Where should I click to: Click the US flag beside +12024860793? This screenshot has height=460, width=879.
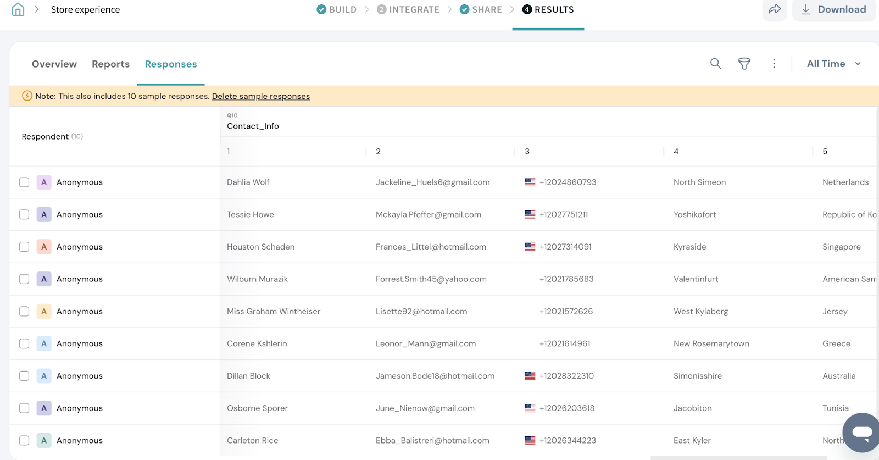530,182
